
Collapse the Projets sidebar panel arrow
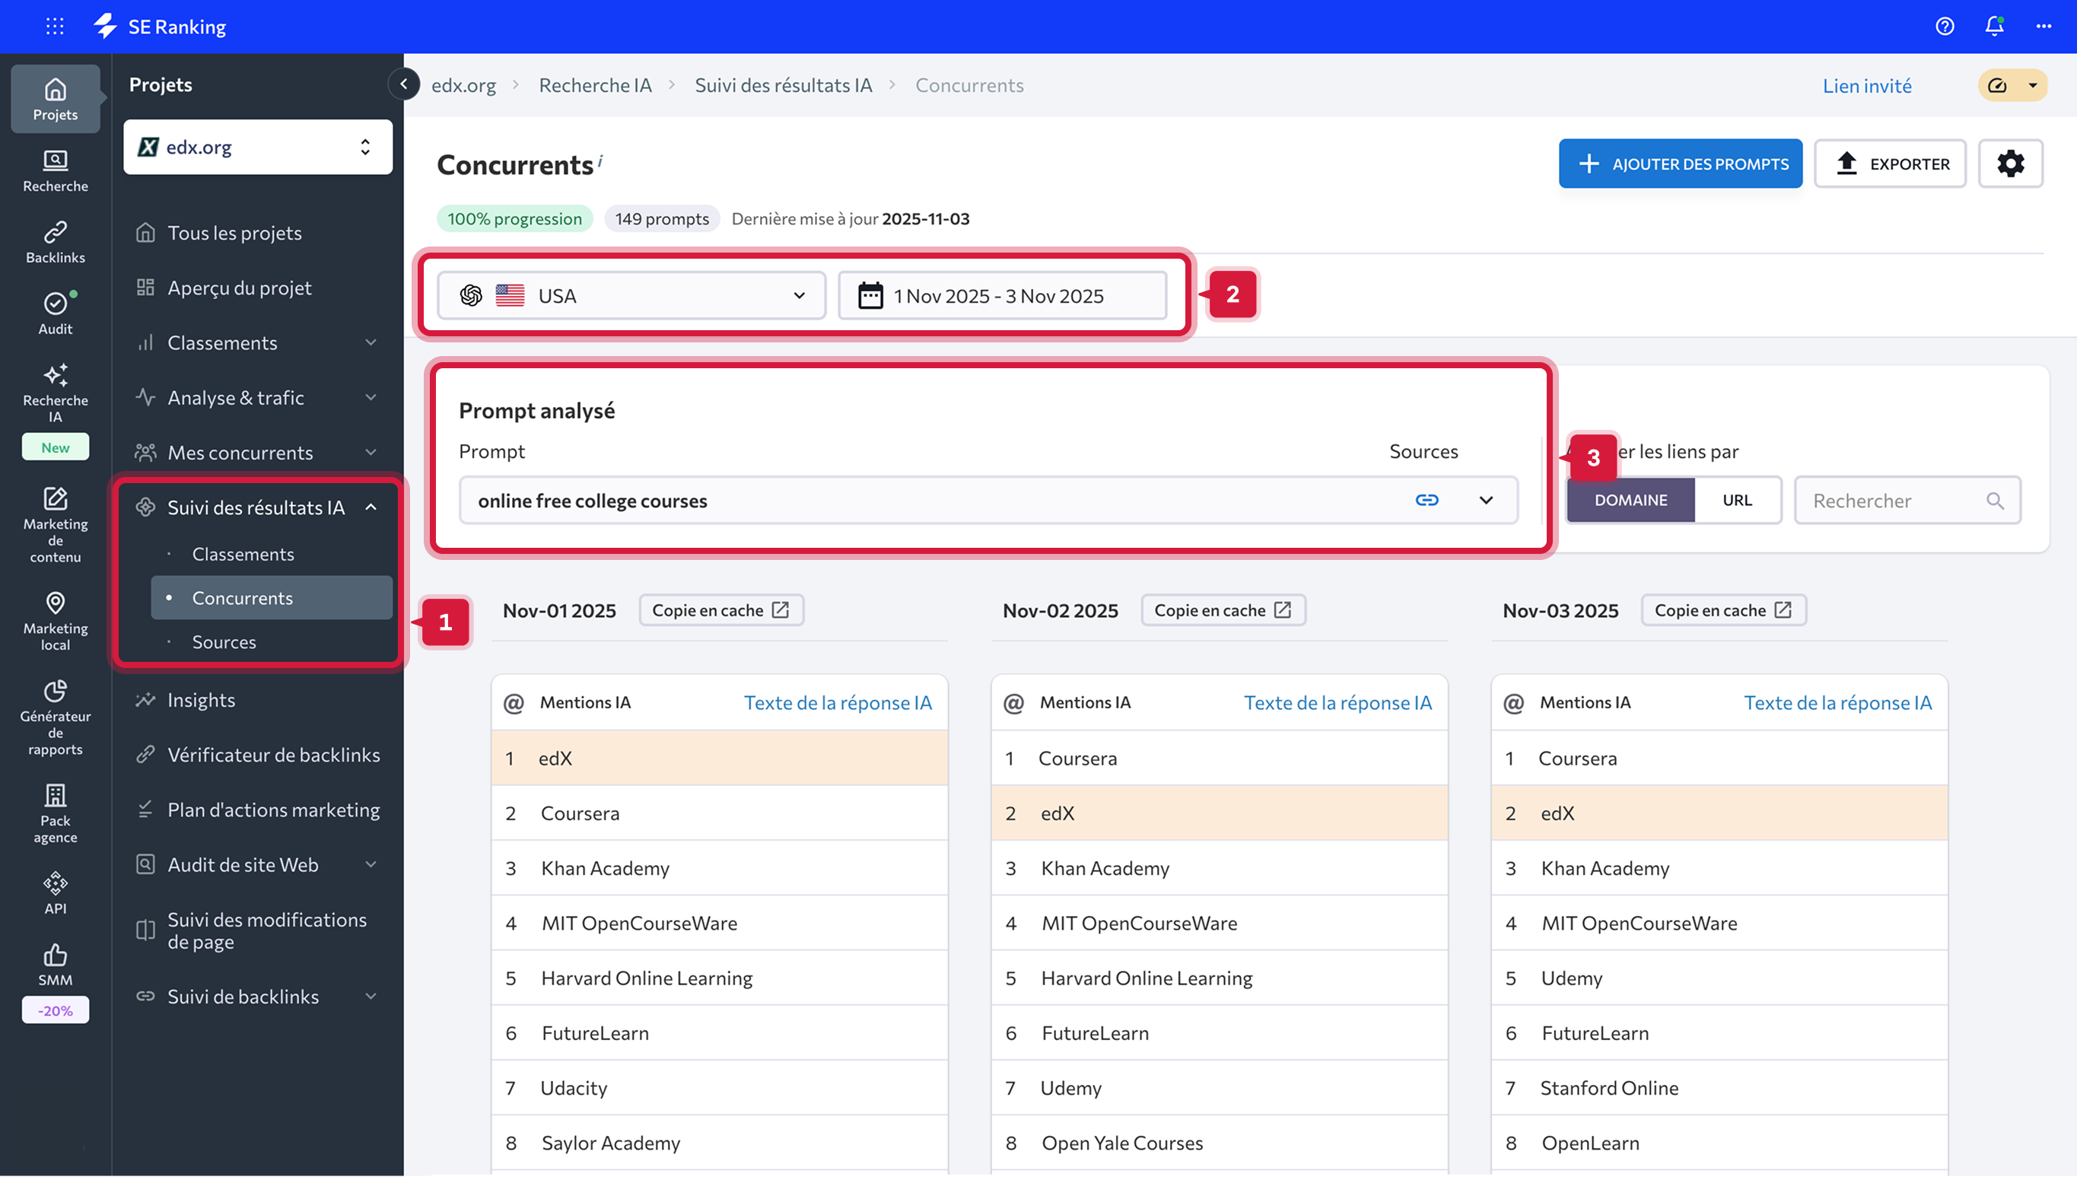pyautogui.click(x=403, y=84)
